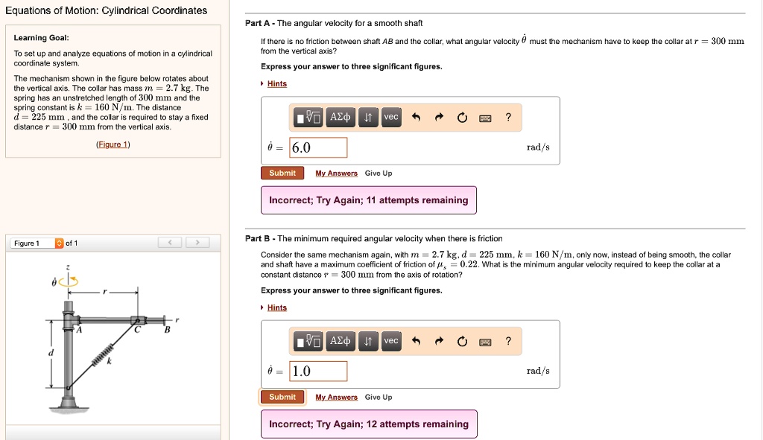Viewport: 763px width, 440px height.
Task: Open the ΑΣΦ symbol palette in Part B
Action: (x=341, y=341)
